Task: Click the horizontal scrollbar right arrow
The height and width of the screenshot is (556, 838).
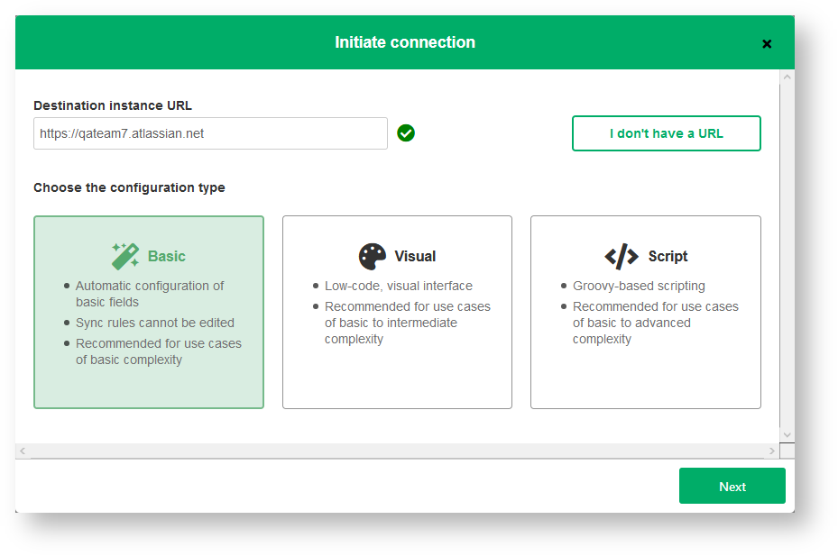Action: coord(772,451)
